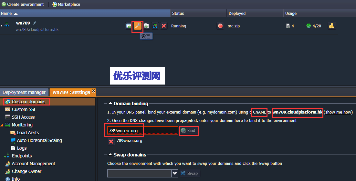
Task: Stop the wn789 environment with red button
Action: coord(220,26)
